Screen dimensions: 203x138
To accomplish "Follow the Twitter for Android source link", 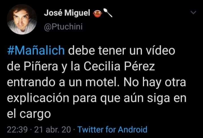I will click(112, 129).
